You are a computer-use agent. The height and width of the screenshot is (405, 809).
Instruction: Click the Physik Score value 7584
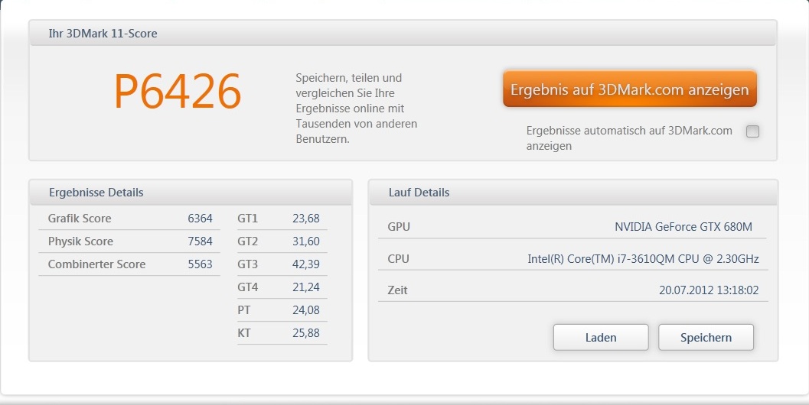click(200, 241)
